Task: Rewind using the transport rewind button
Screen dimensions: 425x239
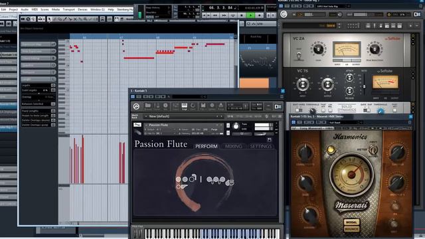Action: [215, 15]
